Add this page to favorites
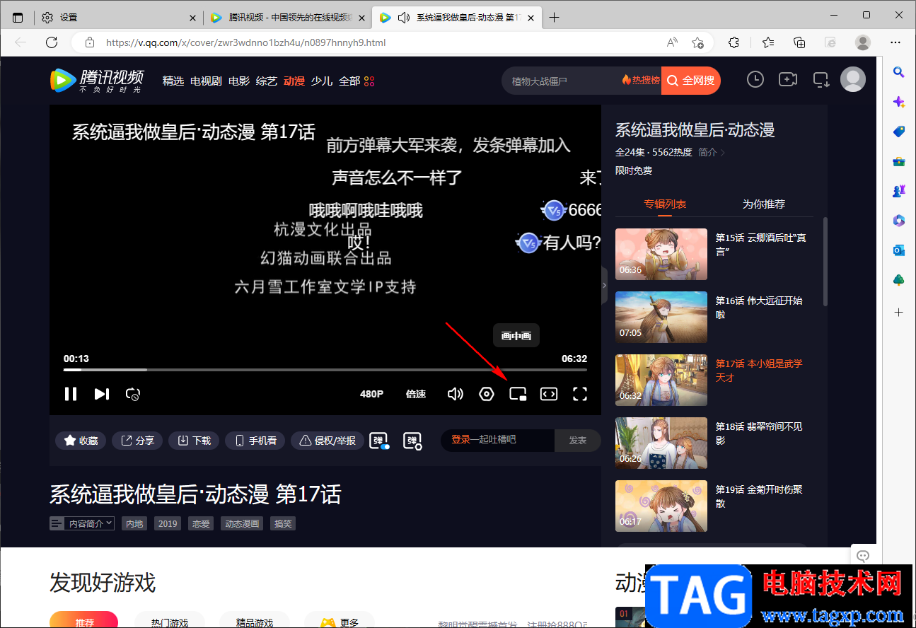Viewport: 916px width, 628px height. (x=697, y=42)
